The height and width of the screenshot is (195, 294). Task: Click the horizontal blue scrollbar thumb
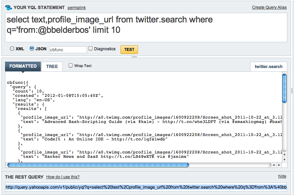tap(98, 165)
